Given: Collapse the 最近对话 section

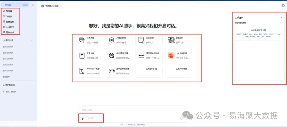Looking at the screenshot, I should [x=31, y=40].
